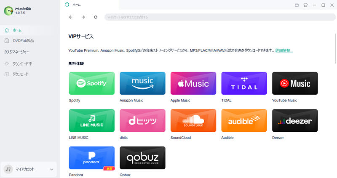The height and width of the screenshot is (178, 337).
Task: Open the Amazon Music service tile
Action: (142, 83)
